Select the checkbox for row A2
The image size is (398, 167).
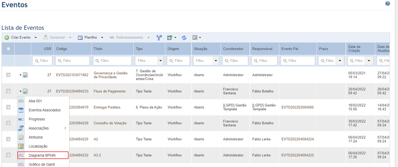tap(8, 139)
